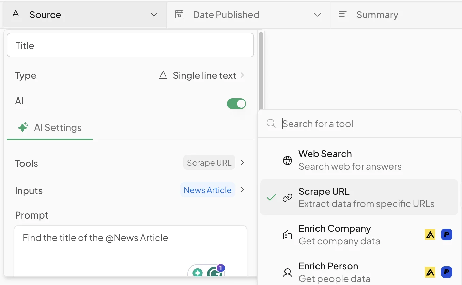Click the Title name input field
This screenshot has height=285, width=462.
[x=130, y=45]
